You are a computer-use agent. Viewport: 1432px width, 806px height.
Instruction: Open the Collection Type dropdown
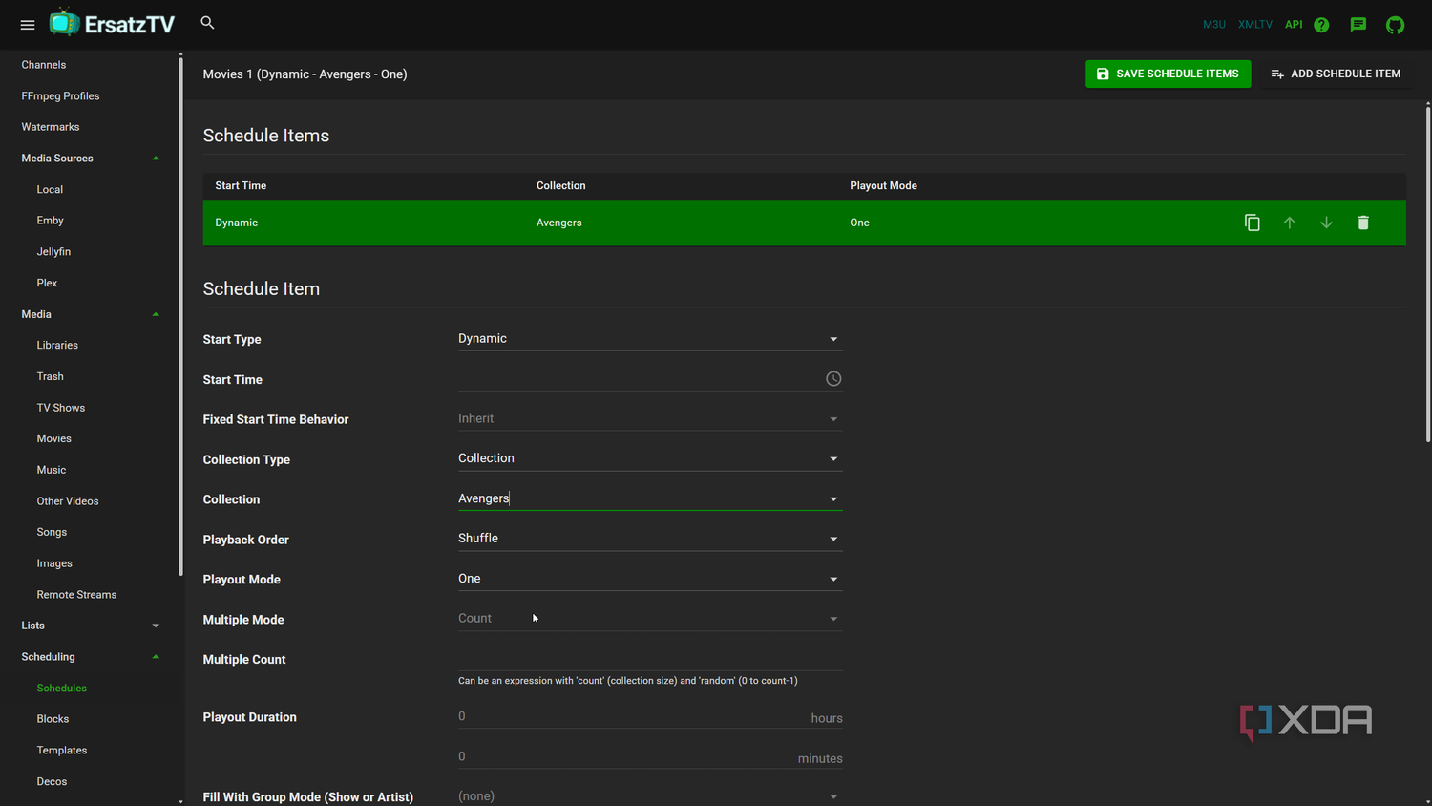(x=650, y=458)
